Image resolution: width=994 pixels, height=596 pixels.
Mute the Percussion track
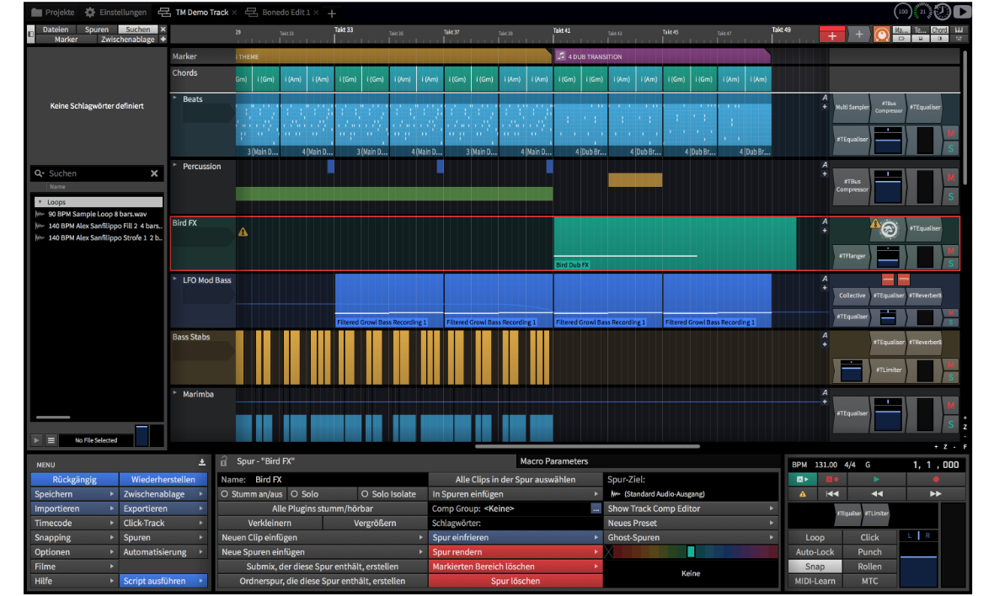click(x=950, y=178)
